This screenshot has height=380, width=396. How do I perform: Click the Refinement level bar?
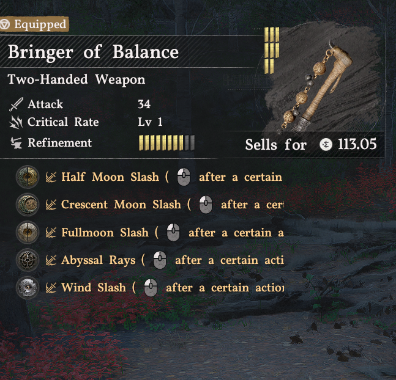[x=166, y=143]
